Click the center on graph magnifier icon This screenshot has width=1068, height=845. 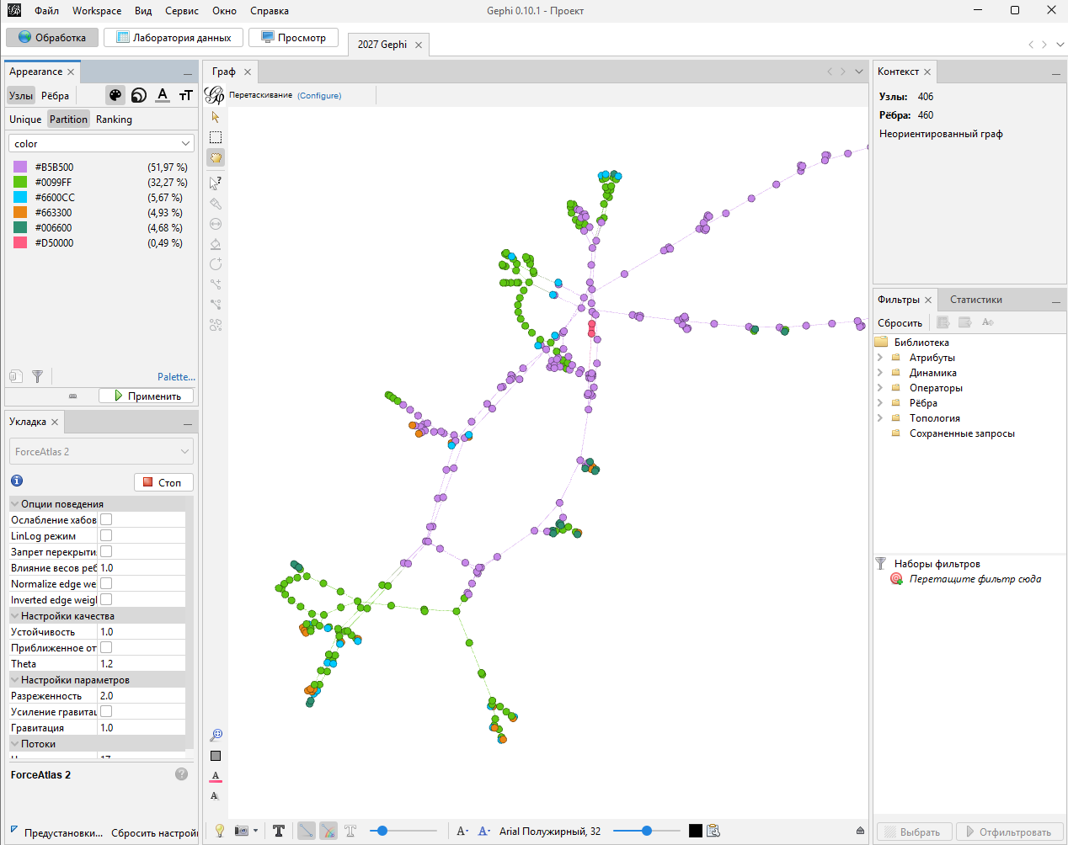click(x=216, y=735)
